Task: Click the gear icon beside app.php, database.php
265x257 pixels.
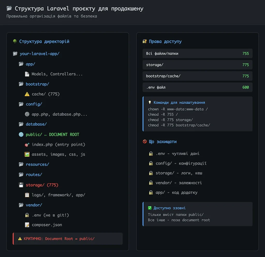Action: (27, 114)
